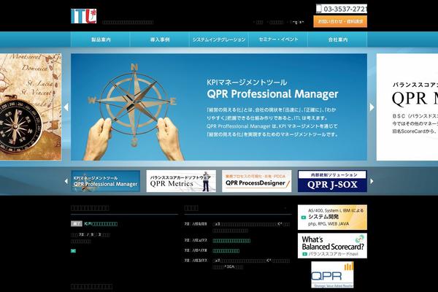Screen dimensions: 438x292
Task: Click the QPR logo banner
Action: click(332, 274)
